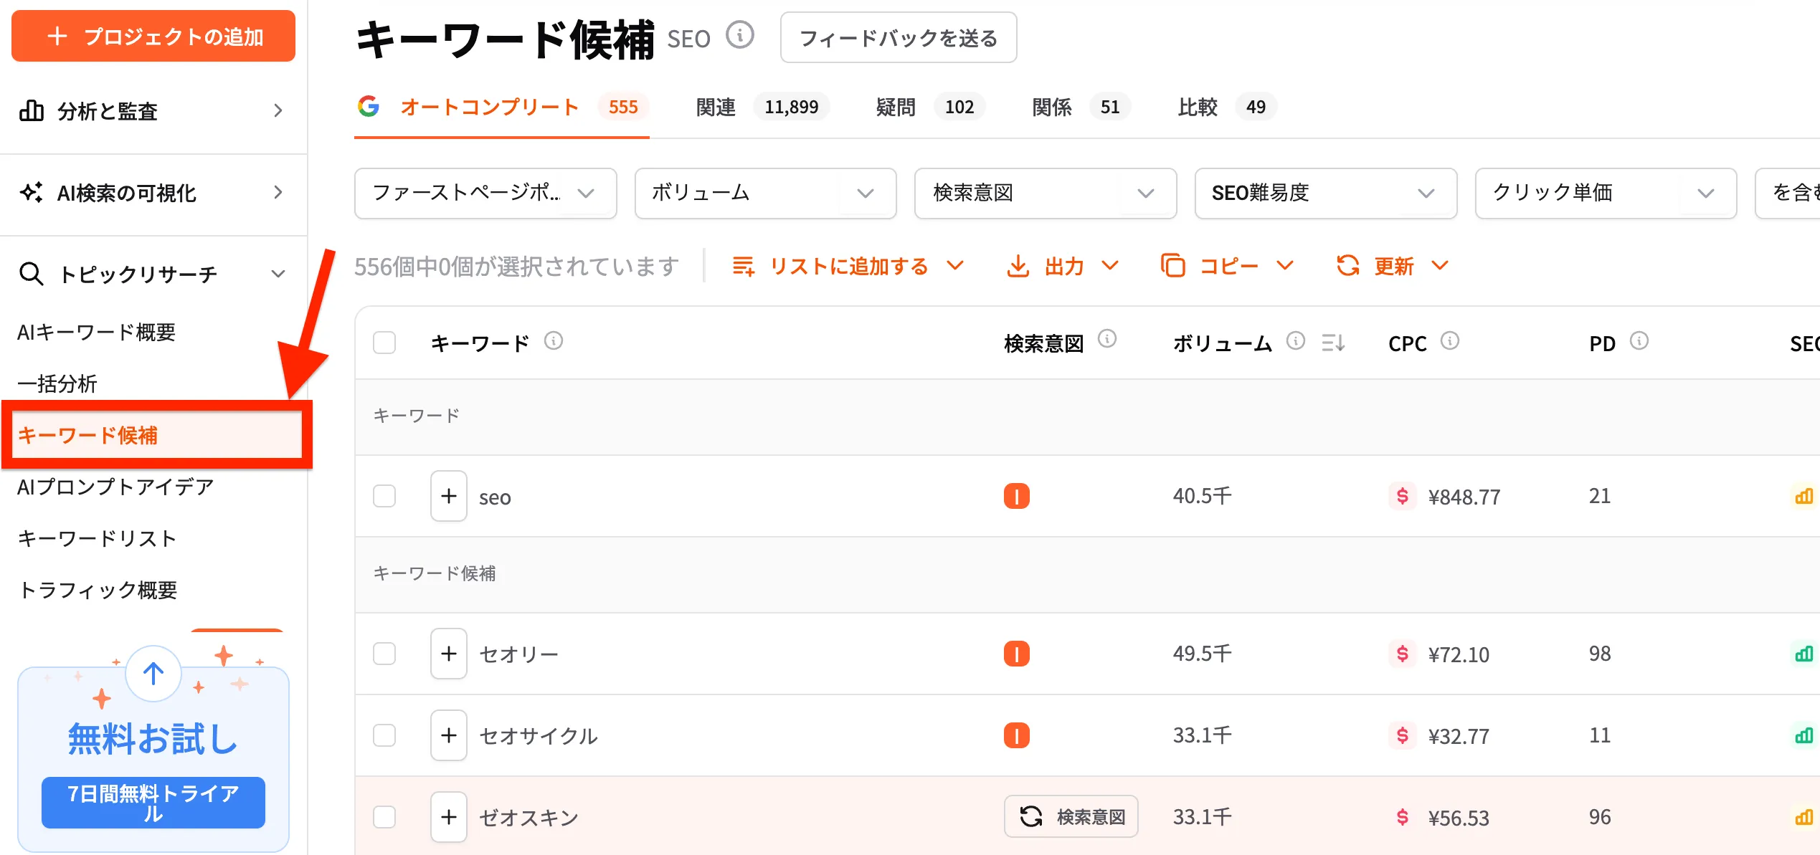Click the intent badge in the seo row
Viewport: 1820px width, 855px height.
point(1017,496)
